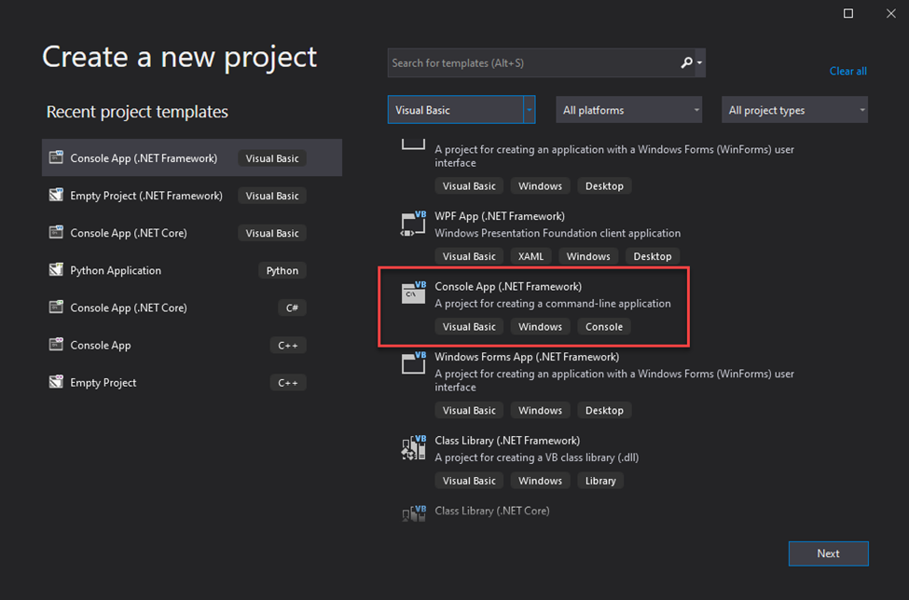This screenshot has width=909, height=600.
Task: Click the Clear all link
Action: 847,71
